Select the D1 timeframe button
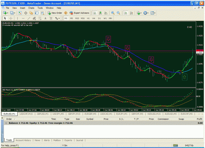Screen dimensions: 205x148 (99, 18)
